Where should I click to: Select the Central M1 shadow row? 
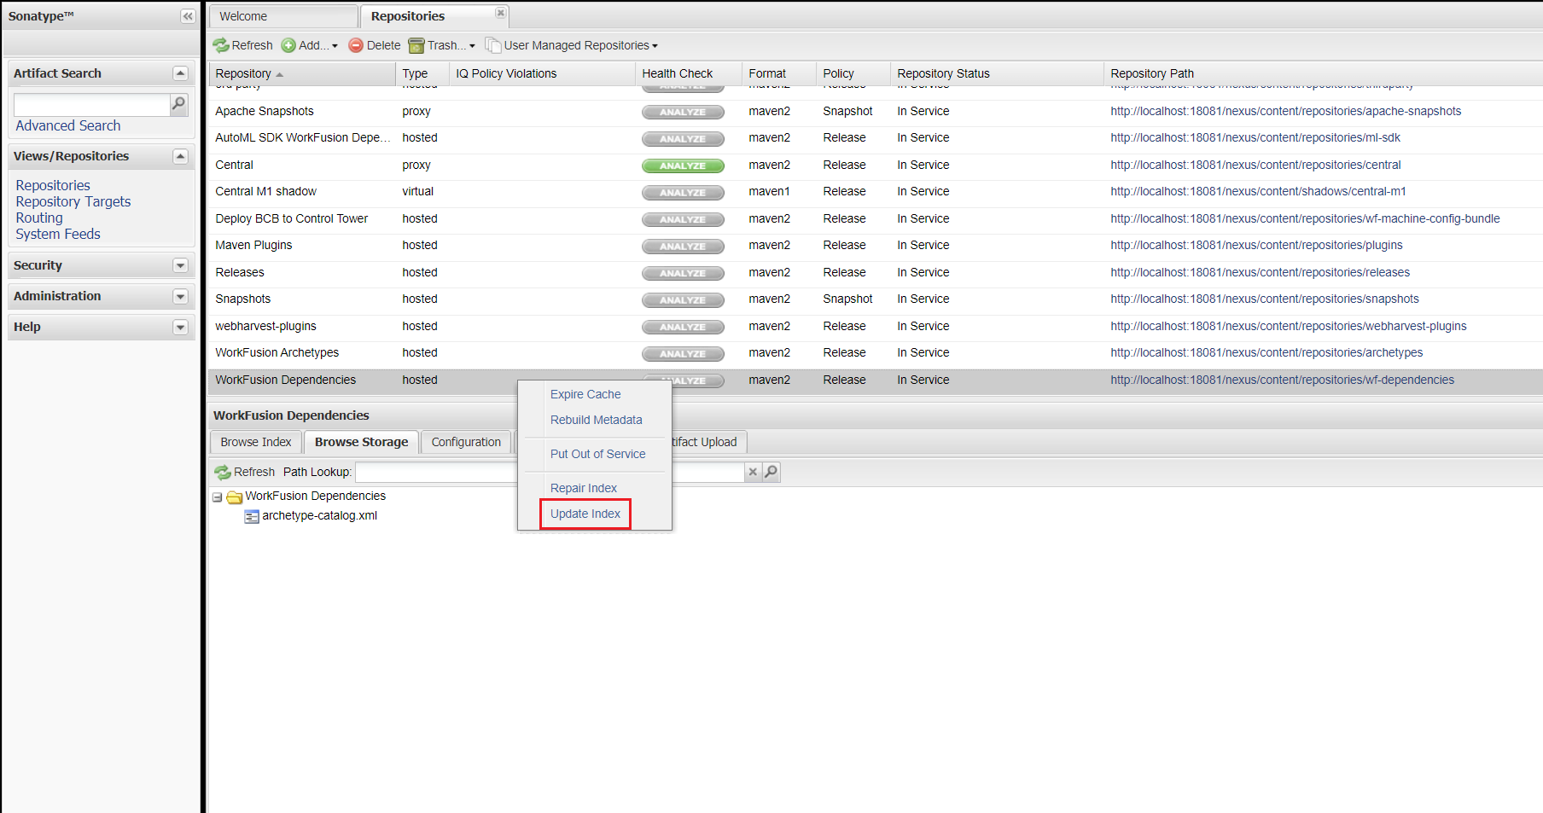click(x=875, y=192)
